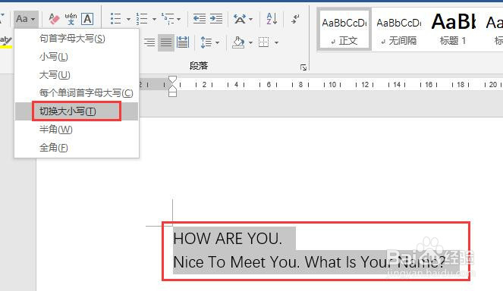This screenshot has width=503, height=291.
Task: Expand the Asian Layout dropdown arrow
Action: tap(250, 19)
